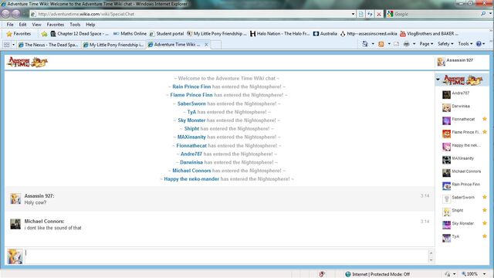Open the Help menu

coord(90,24)
